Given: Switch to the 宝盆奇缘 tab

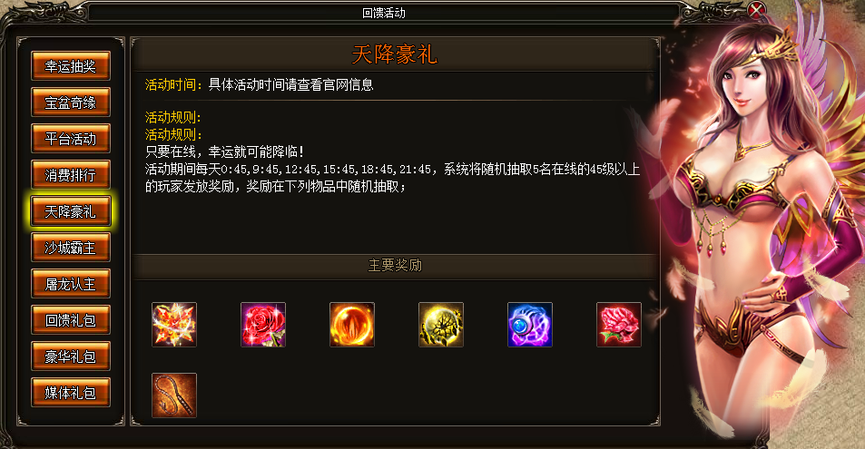Looking at the screenshot, I should pyautogui.click(x=71, y=102).
